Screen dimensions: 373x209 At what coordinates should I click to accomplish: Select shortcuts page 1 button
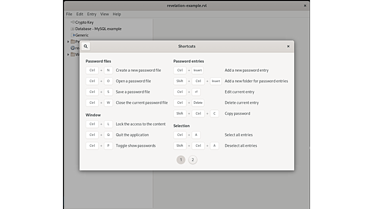[181, 160]
